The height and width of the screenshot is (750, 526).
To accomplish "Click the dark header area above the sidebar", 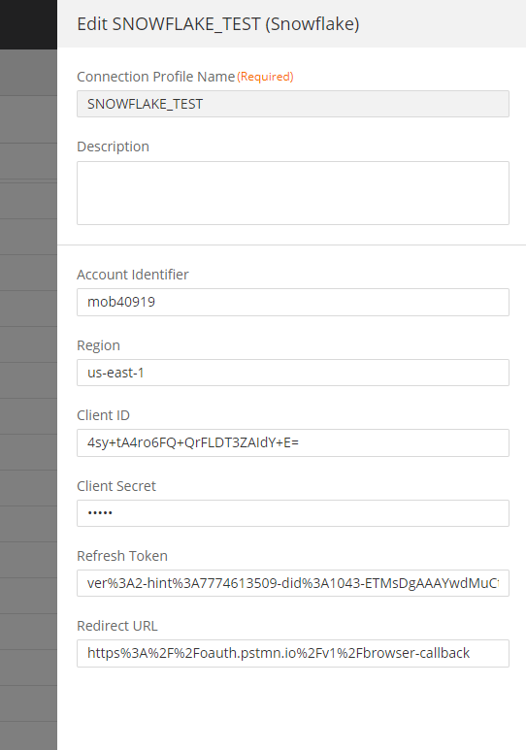I will click(28, 24).
